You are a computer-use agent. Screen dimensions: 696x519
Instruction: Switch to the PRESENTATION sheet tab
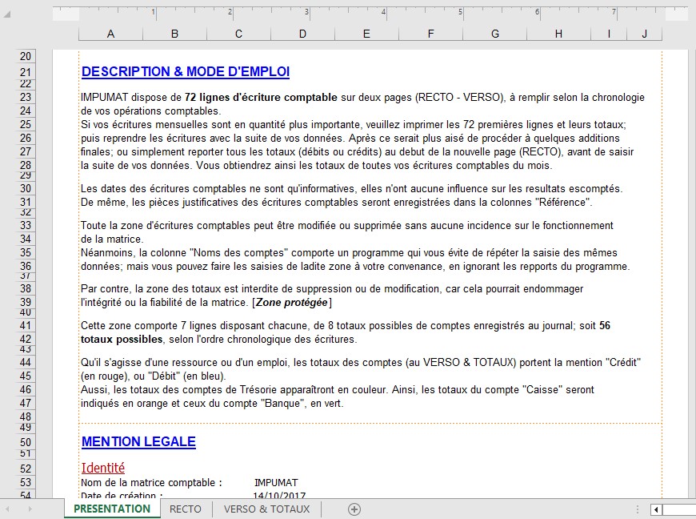[x=112, y=509]
